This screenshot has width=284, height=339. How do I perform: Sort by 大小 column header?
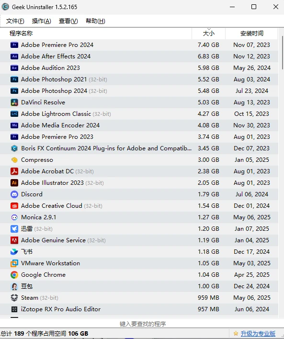[x=208, y=34]
